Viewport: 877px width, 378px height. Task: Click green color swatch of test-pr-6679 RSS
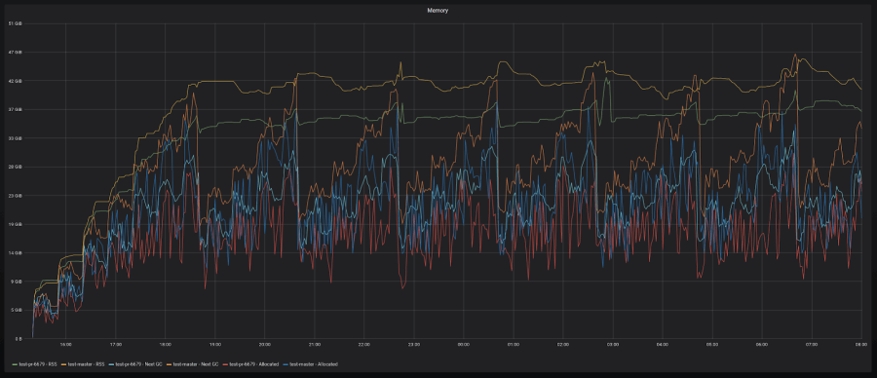point(15,364)
